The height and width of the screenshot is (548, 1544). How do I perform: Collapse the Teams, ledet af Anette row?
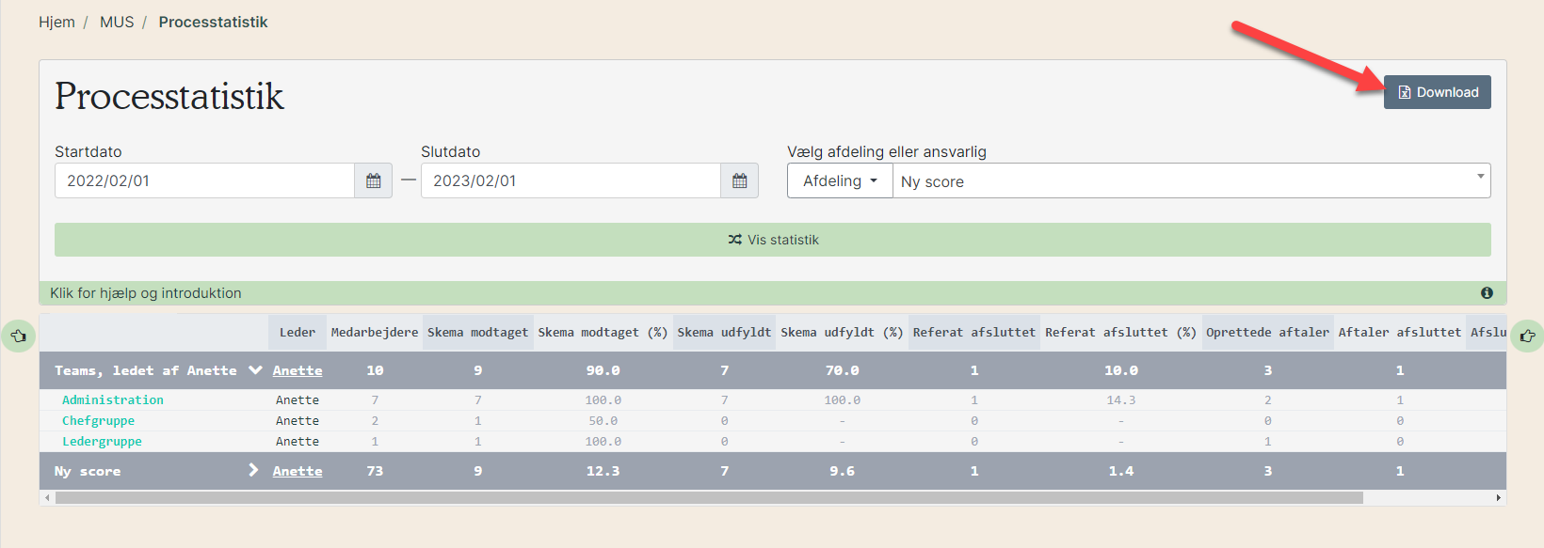coord(255,370)
